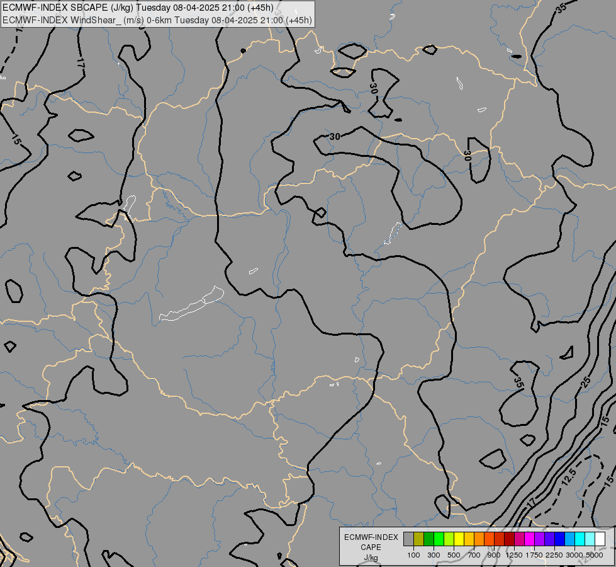
Task: Click the J/kg unit label in legend
Action: tap(371, 558)
